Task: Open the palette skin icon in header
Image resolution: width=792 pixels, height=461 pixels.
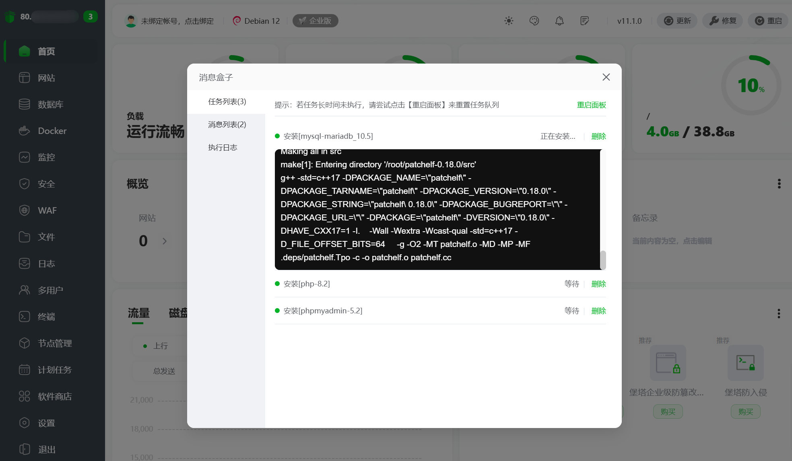Action: [534, 21]
